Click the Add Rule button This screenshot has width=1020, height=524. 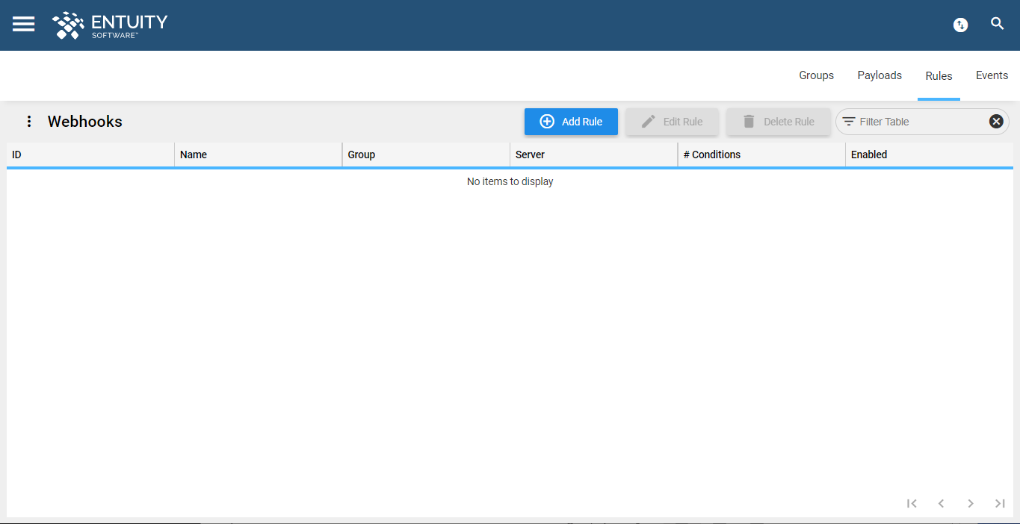coord(571,121)
